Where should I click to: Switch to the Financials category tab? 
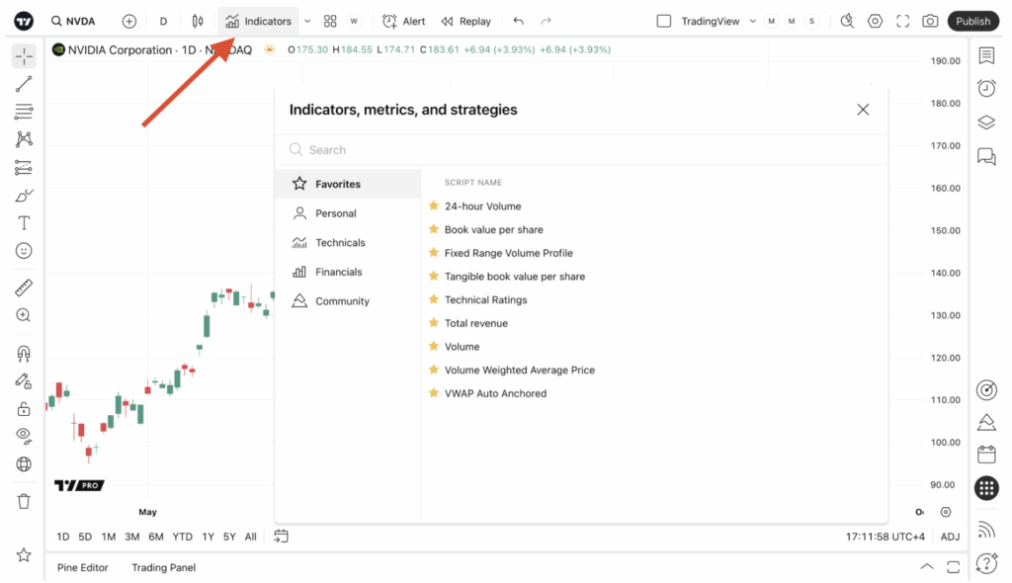340,271
